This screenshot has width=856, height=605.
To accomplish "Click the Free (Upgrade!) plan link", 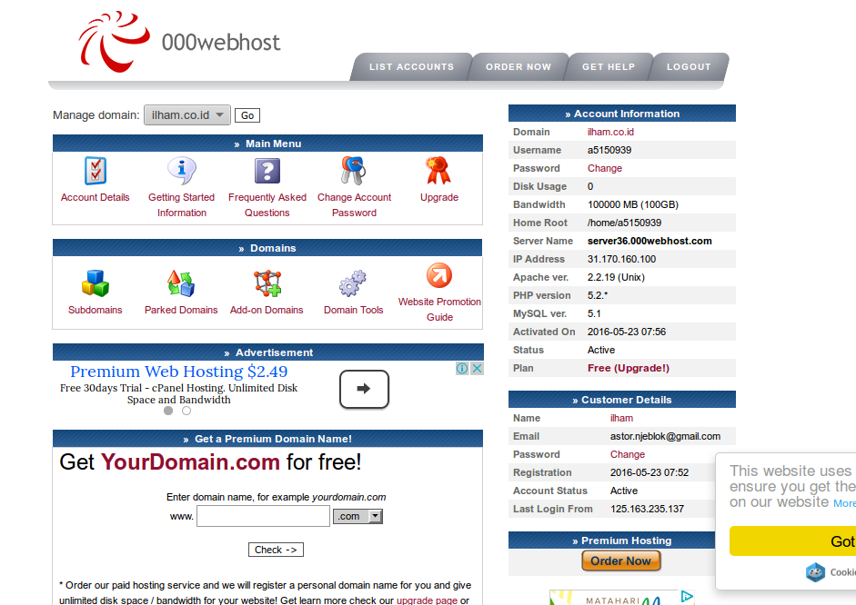I will coord(629,369).
